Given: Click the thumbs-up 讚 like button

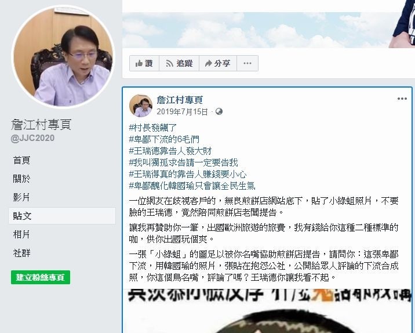Looking at the screenshot, I should (x=144, y=63).
